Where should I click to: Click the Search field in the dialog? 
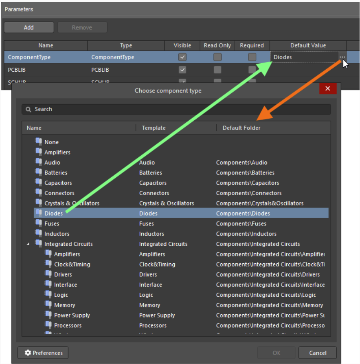pyautogui.click(x=176, y=109)
